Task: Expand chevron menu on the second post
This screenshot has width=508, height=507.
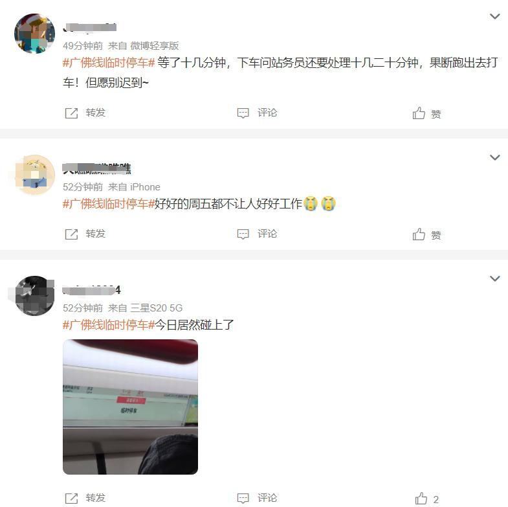Action: pyautogui.click(x=494, y=157)
